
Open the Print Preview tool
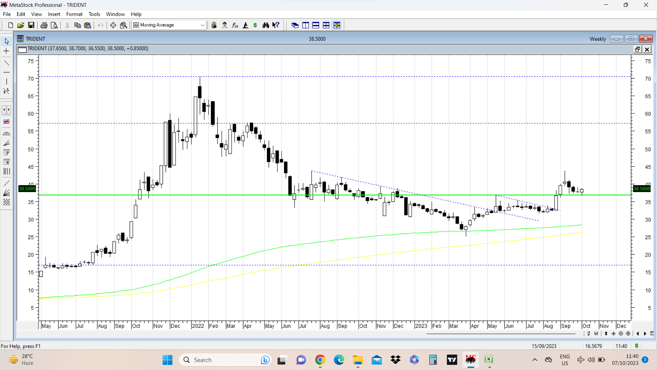pyautogui.click(x=54, y=25)
